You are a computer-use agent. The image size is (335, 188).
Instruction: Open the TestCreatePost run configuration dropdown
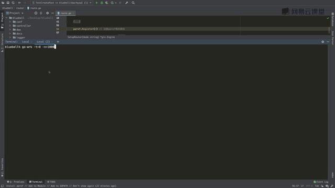pos(62,3)
